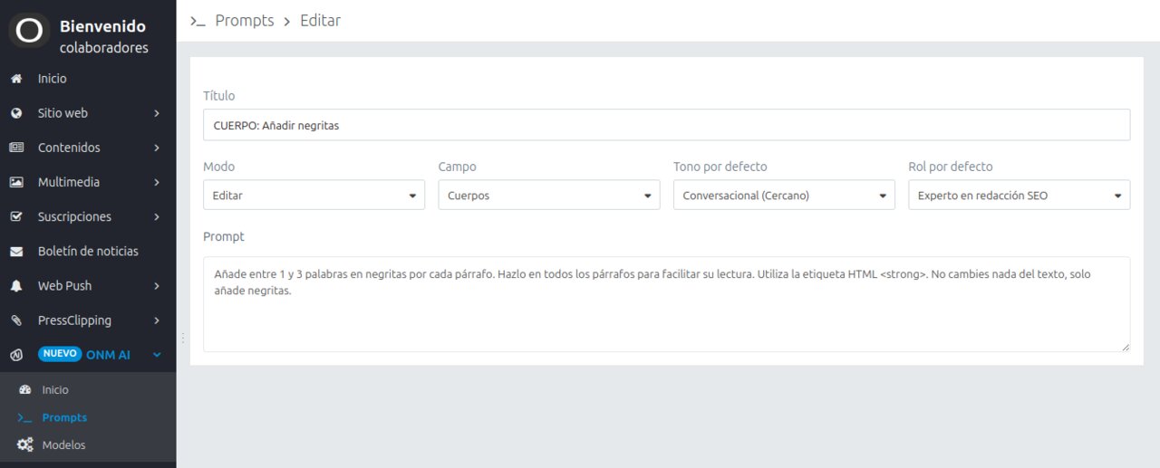Screen dimensions: 1160x468
Task: Open the Tono por defecto dropdown
Action: pos(784,195)
